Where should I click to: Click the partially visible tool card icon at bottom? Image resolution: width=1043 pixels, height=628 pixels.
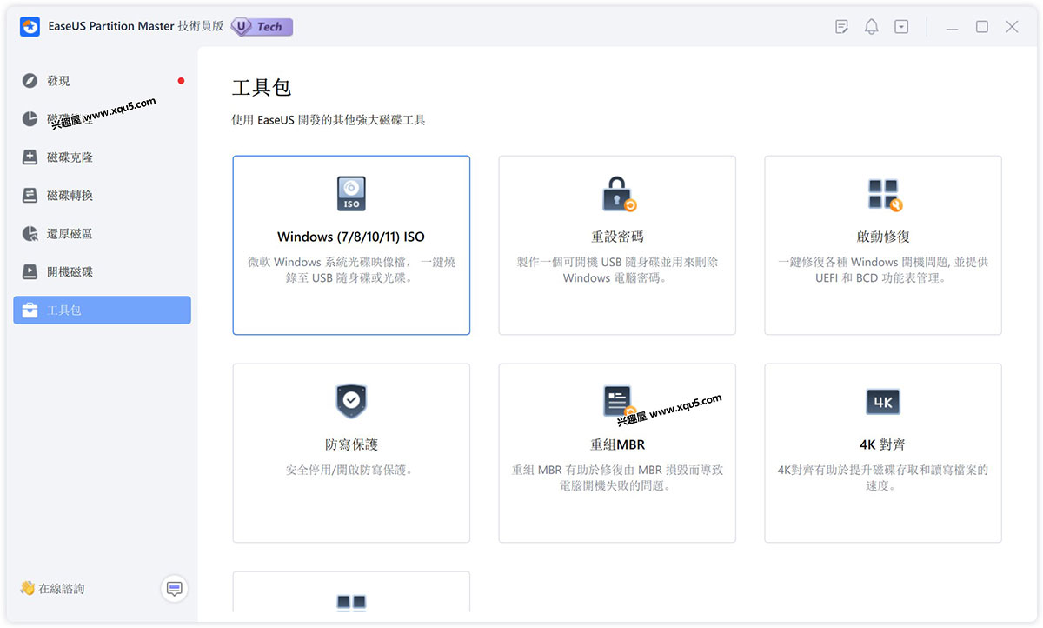pos(351,603)
